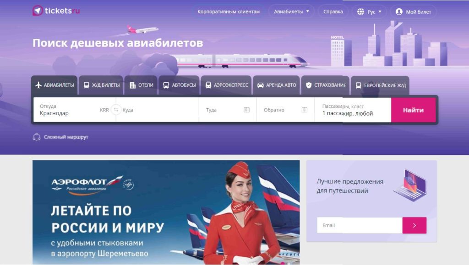The image size is (469, 265).
Task: Switch to the Ж/Д БИЛЕТЫ tab
Action: tap(101, 85)
